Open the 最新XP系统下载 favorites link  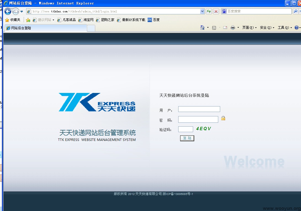[x=131, y=20]
